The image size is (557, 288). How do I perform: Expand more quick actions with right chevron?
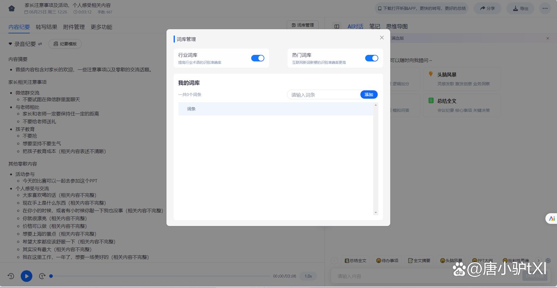[x=539, y=260]
